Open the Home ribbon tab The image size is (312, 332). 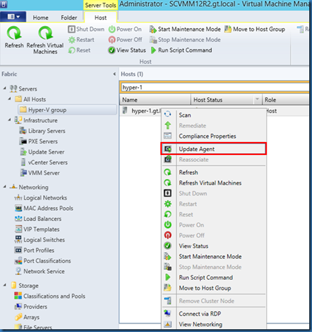40,18
